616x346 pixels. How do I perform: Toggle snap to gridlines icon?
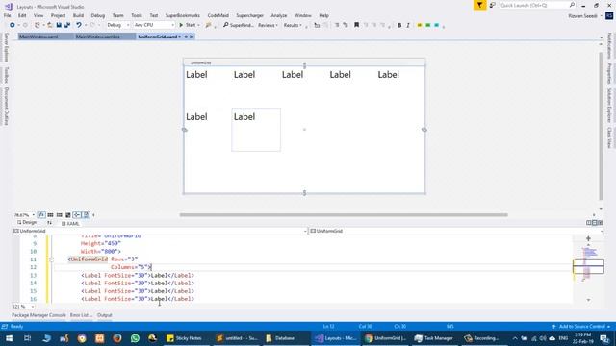click(x=60, y=215)
